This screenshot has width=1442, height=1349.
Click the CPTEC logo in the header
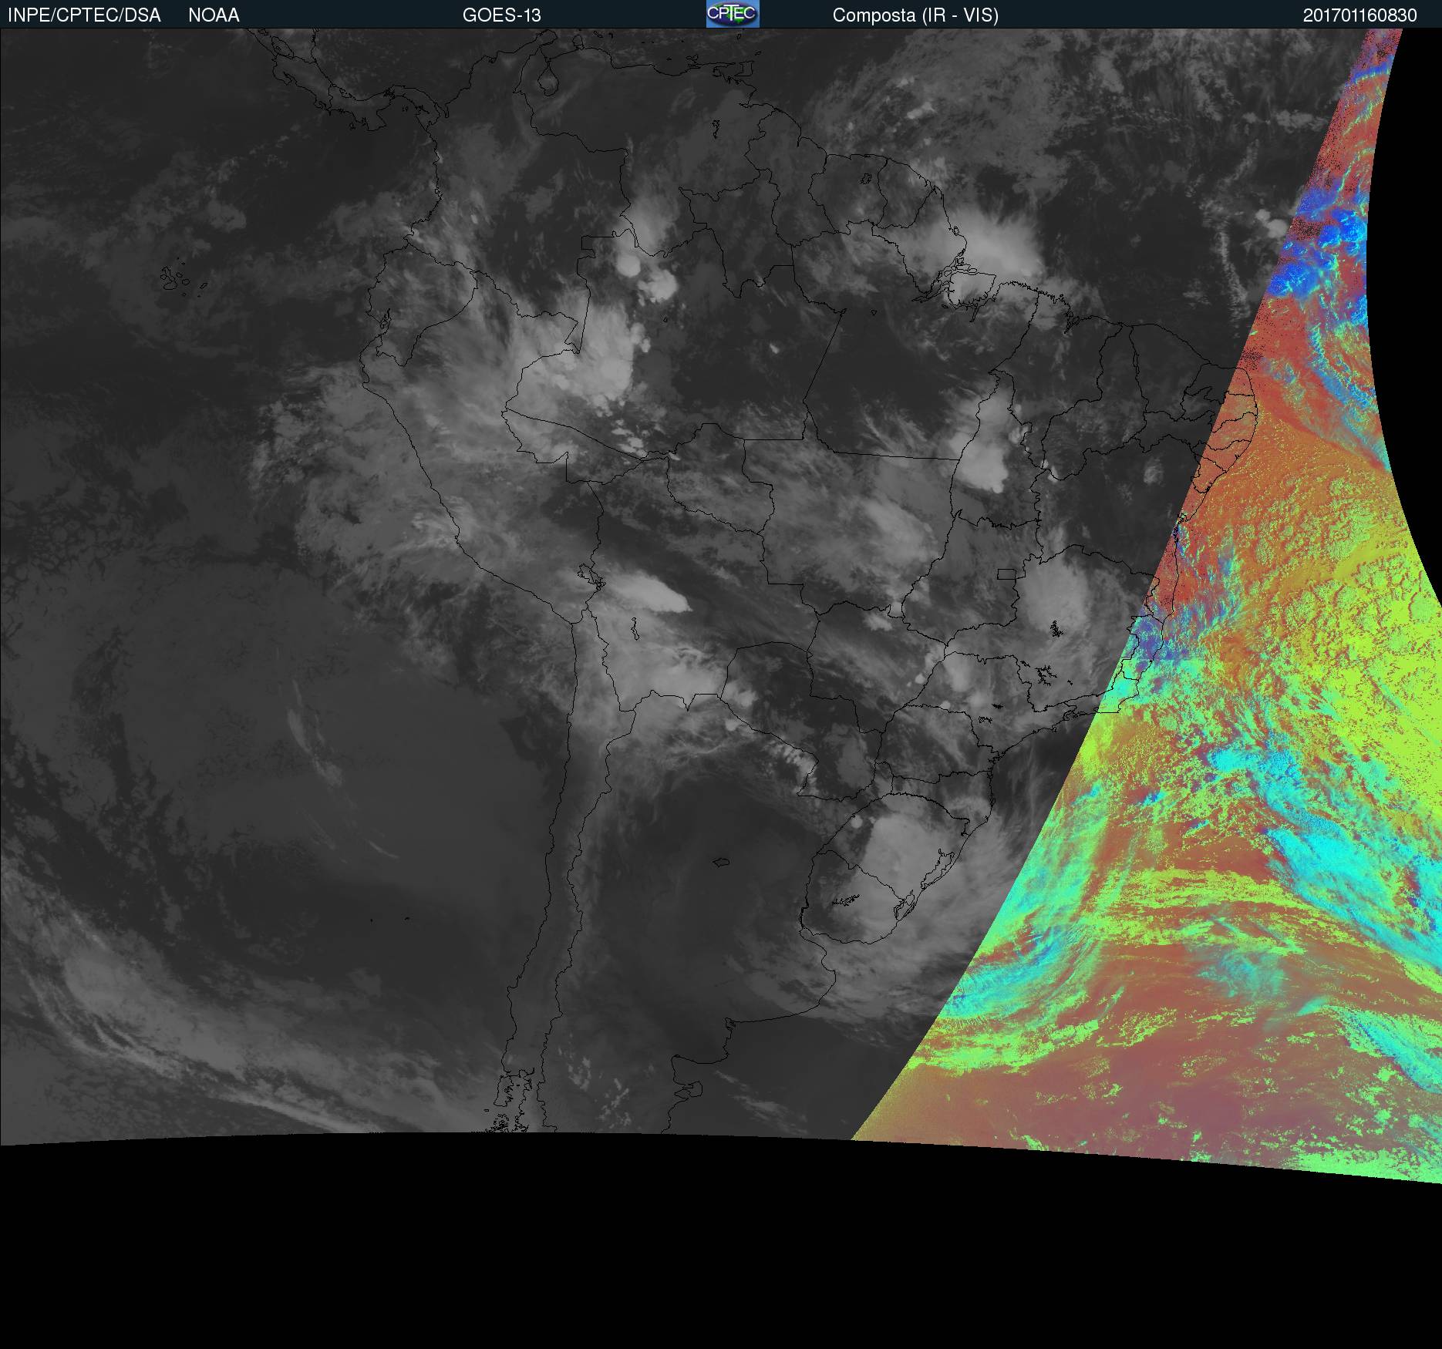tap(733, 14)
